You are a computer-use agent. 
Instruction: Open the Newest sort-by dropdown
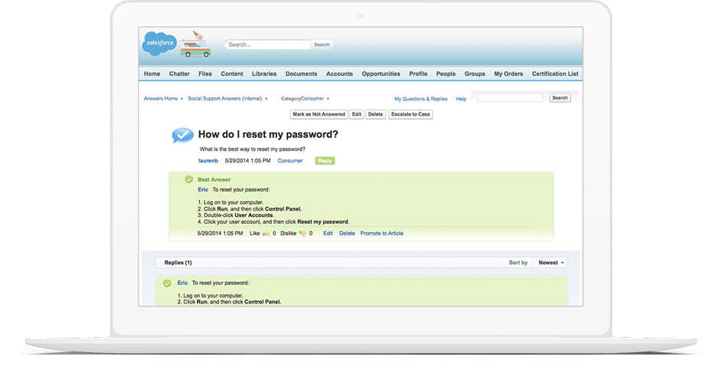pyautogui.click(x=551, y=263)
